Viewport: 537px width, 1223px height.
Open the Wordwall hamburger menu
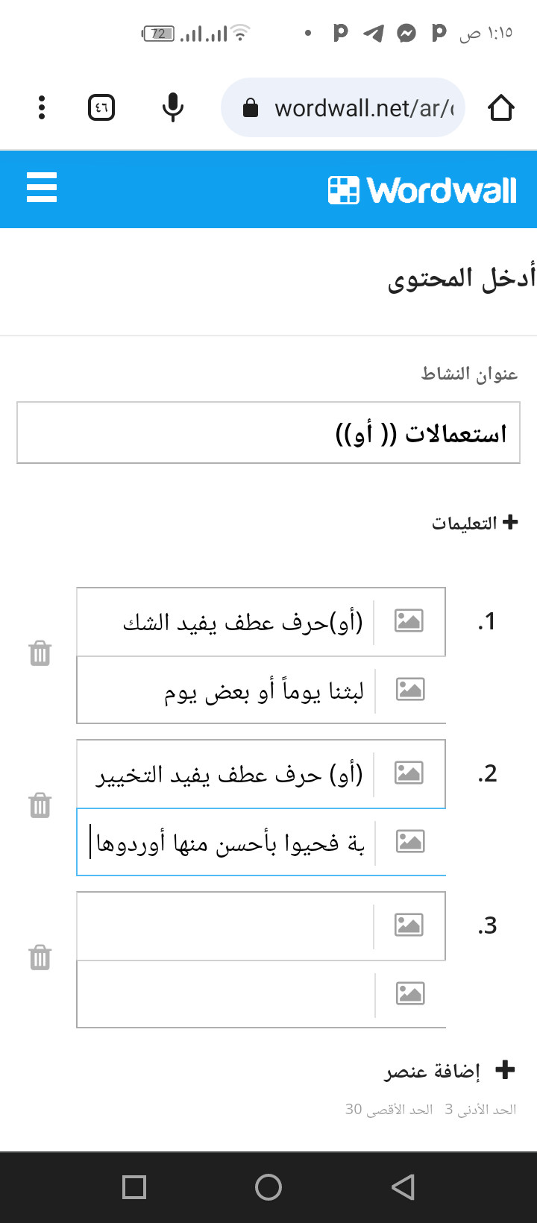[x=42, y=187]
